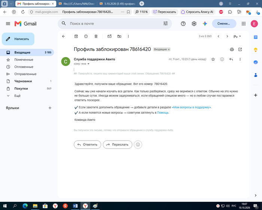Get add-ons plus icon in side panel
The height and width of the screenshot is (210, 262).
point(256,95)
